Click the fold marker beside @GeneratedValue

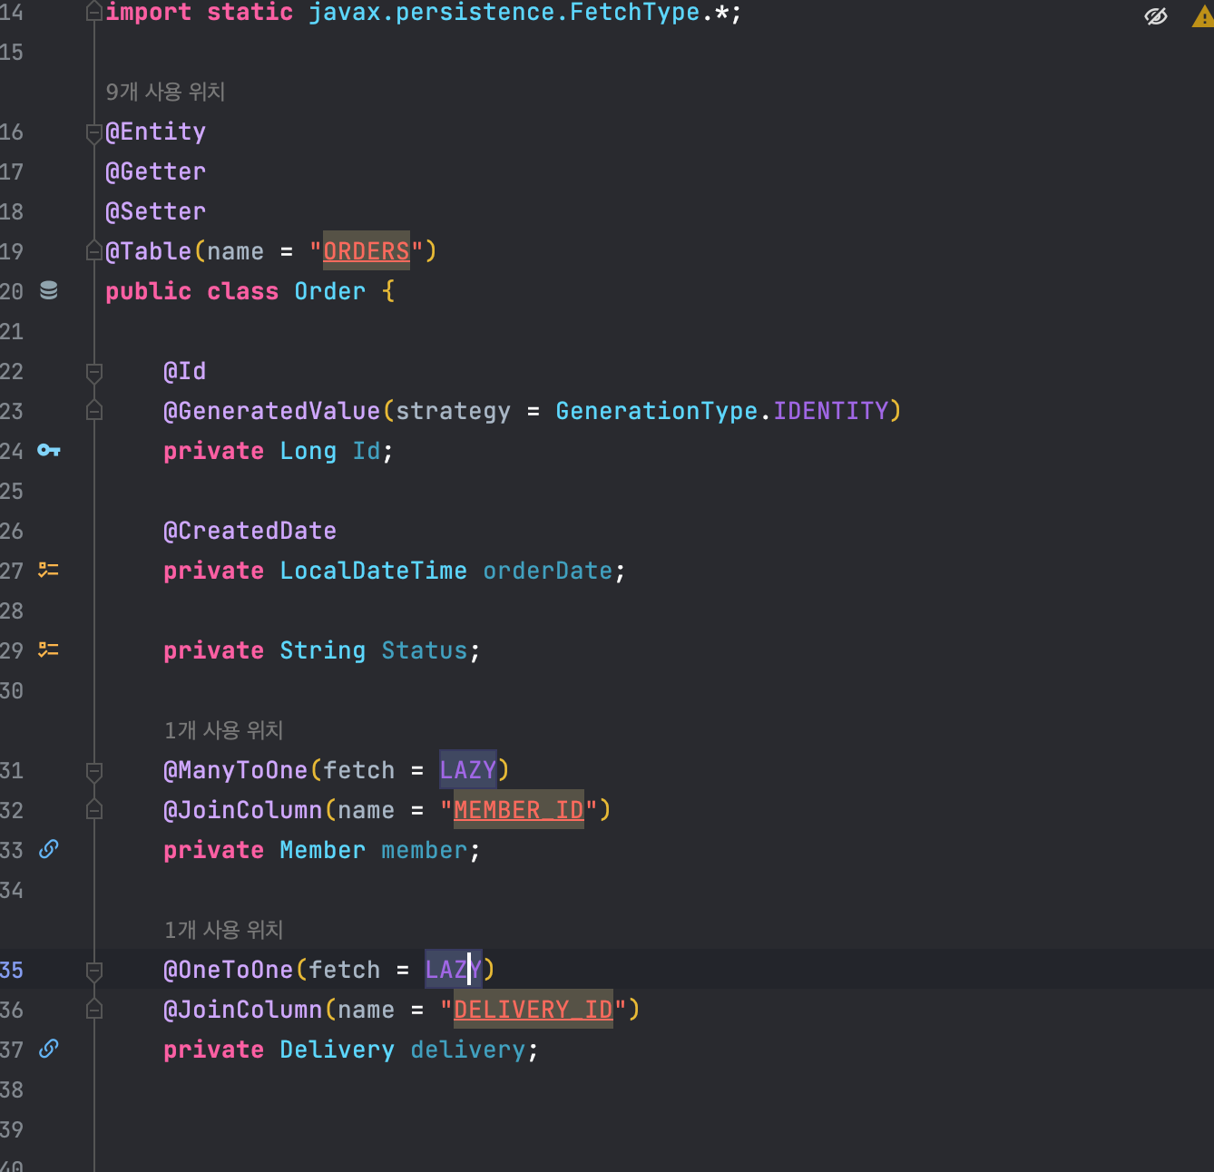93,411
